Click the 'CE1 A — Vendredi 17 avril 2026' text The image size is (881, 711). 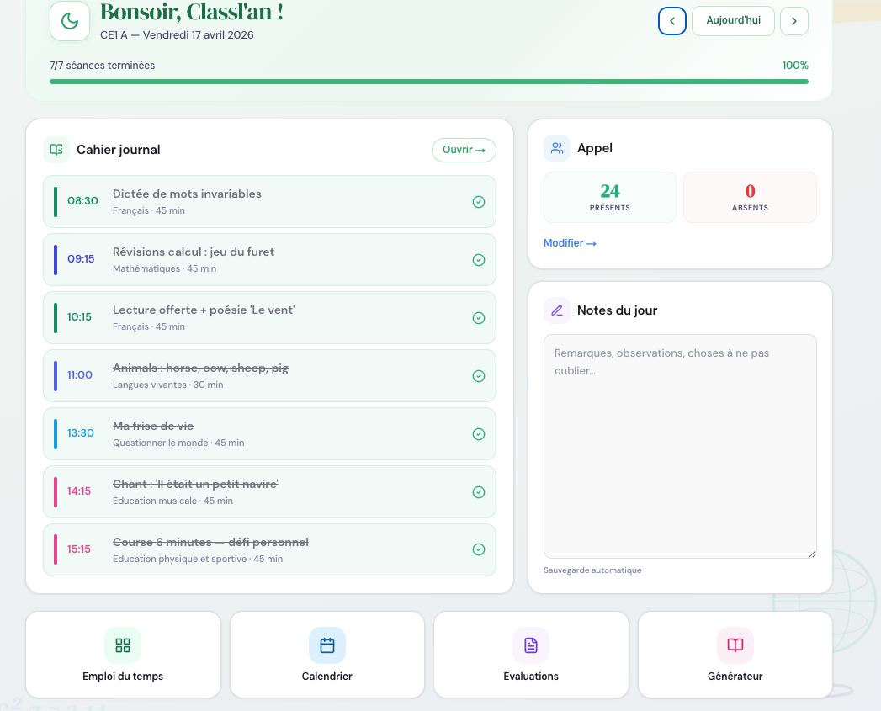177,34
